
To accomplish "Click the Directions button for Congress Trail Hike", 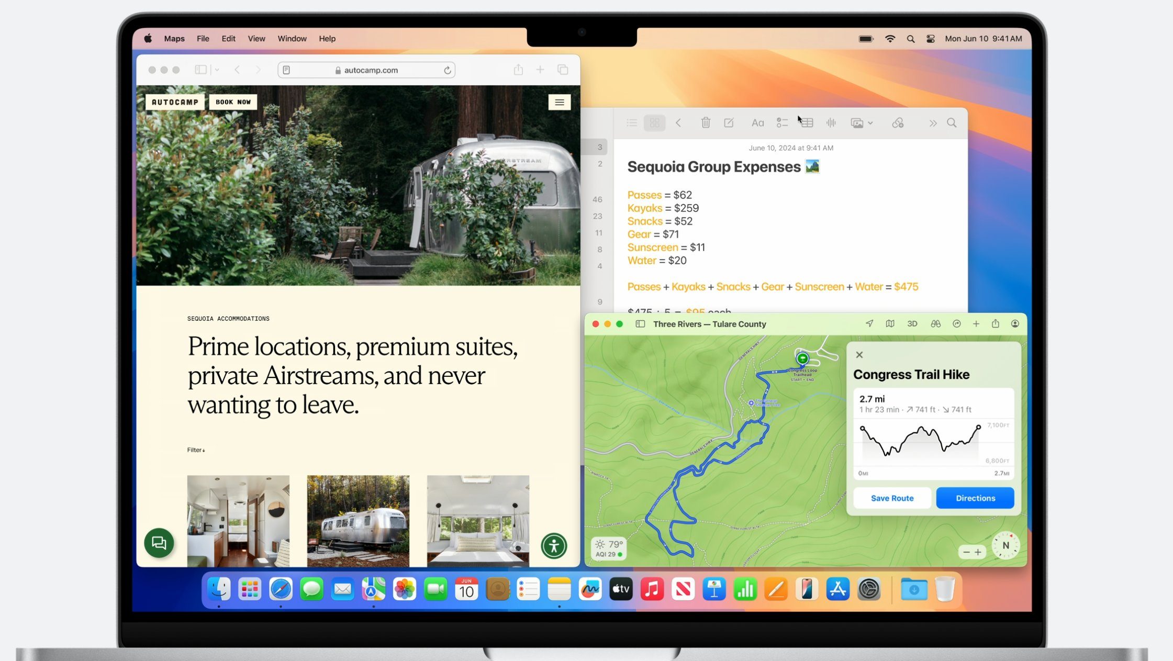I will pyautogui.click(x=975, y=498).
